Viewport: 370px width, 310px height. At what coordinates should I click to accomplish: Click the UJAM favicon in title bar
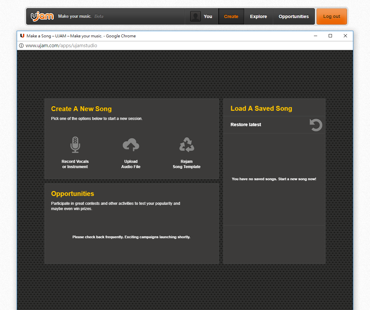22,36
